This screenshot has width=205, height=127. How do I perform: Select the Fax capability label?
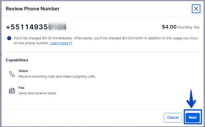click(x=21, y=88)
